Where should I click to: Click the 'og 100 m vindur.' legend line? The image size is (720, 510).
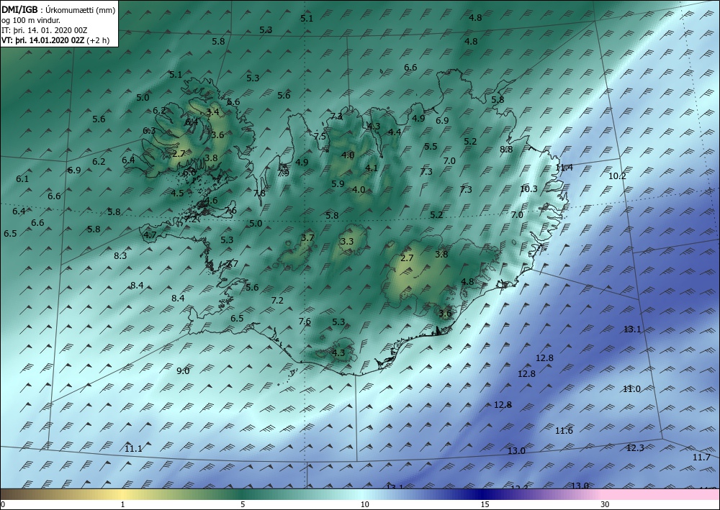coord(31,20)
